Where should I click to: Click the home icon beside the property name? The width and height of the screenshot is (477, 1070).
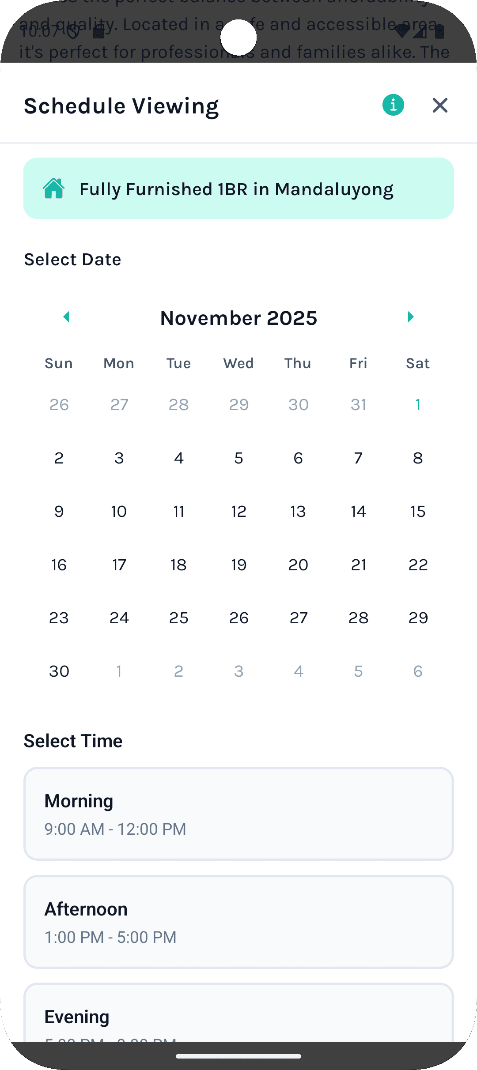(53, 188)
